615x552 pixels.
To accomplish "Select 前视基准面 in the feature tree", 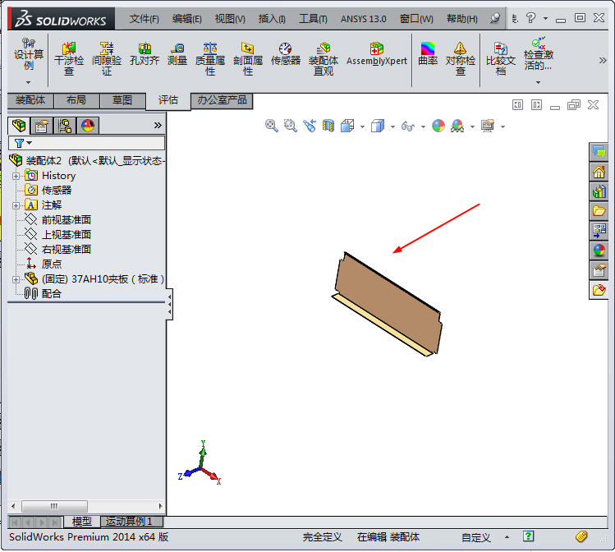I will (x=66, y=220).
